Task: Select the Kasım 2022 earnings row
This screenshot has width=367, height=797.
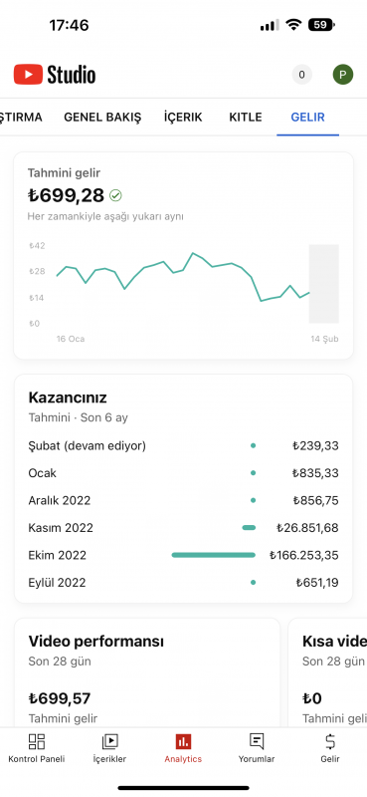Action: pos(183,528)
